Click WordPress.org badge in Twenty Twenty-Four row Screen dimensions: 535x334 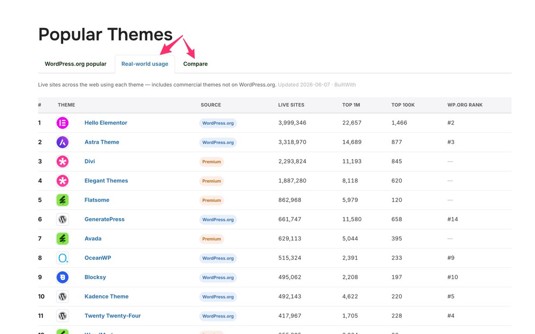click(x=218, y=316)
